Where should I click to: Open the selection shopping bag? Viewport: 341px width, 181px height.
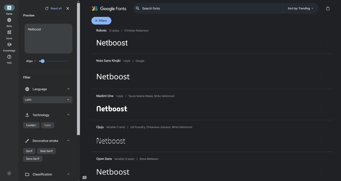tap(328, 9)
